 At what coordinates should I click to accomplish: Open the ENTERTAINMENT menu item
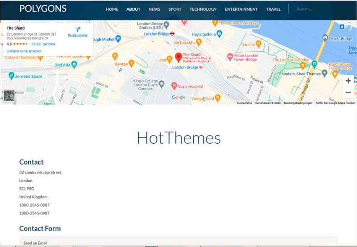[x=241, y=9]
